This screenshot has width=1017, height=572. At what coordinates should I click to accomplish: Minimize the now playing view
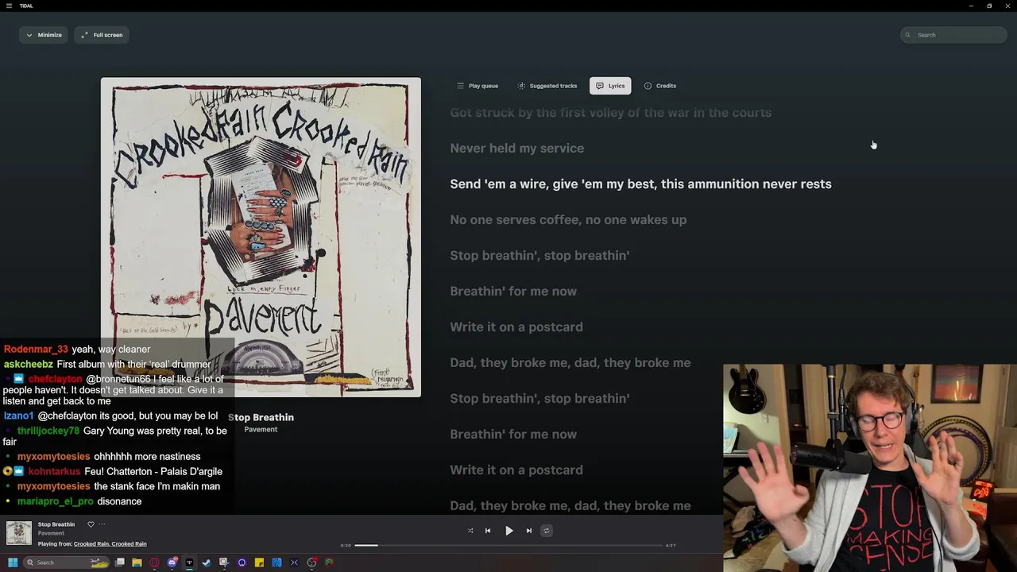coord(44,35)
